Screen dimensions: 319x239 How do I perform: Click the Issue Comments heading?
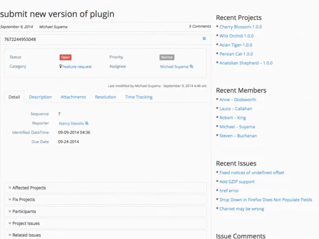click(240, 236)
